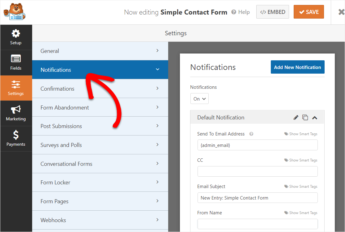
Task: Click the Add New Notification button
Action: 297,67
